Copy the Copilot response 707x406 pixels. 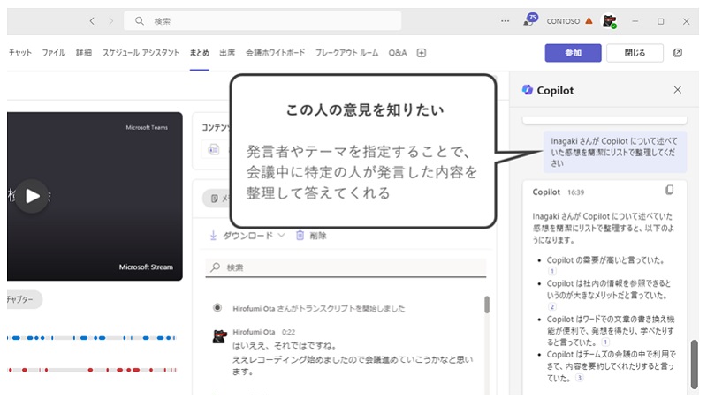pos(670,190)
